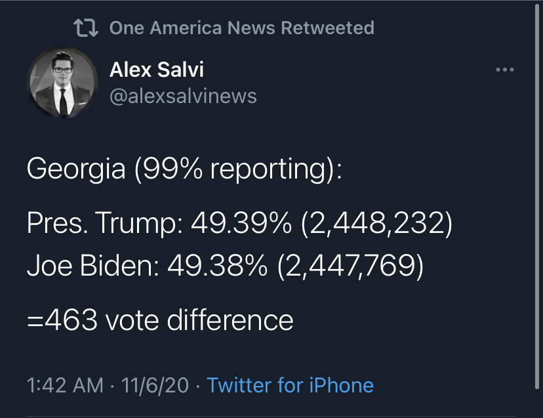
Task: Click the 2,448,232 vote count
Action: point(377,223)
